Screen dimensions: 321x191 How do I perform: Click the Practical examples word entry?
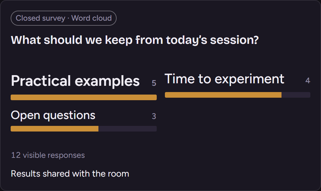(75, 81)
